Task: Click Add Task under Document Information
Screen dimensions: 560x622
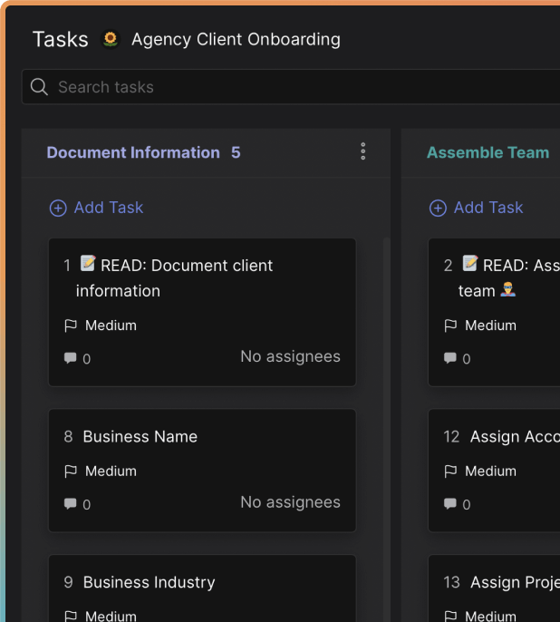Action: pyautogui.click(x=108, y=208)
